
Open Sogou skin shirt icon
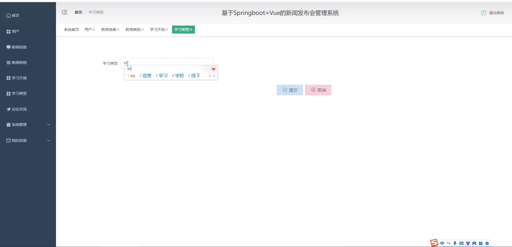[468, 243]
